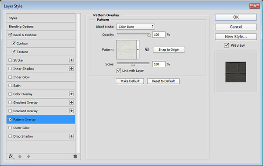Image resolution: width=263 pixels, height=166 pixels.
Task: Select the Satin effect row
Action: point(41,86)
